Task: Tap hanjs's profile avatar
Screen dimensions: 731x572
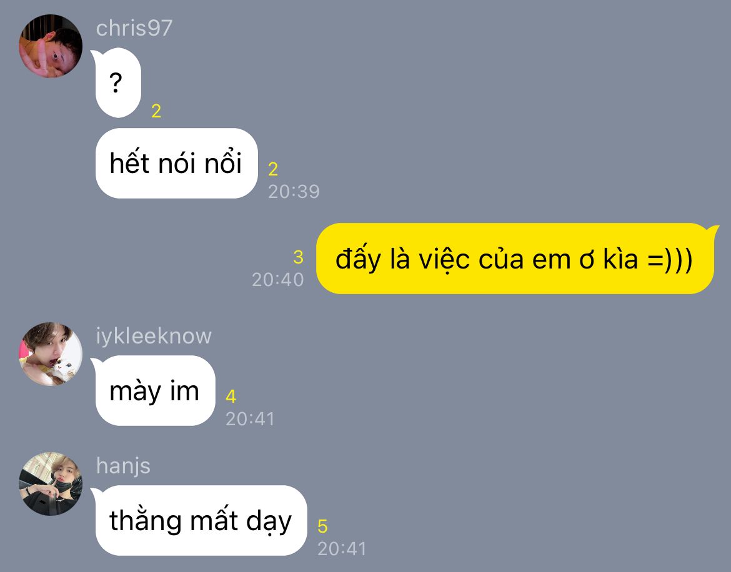Action: (x=51, y=483)
